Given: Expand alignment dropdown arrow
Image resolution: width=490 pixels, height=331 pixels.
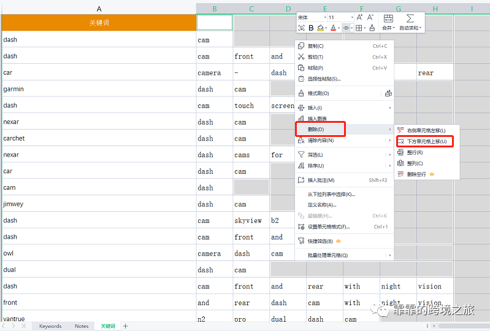Looking at the screenshot, I should [351, 28].
